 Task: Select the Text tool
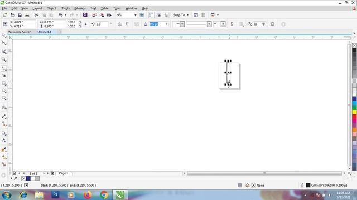tap(4, 107)
